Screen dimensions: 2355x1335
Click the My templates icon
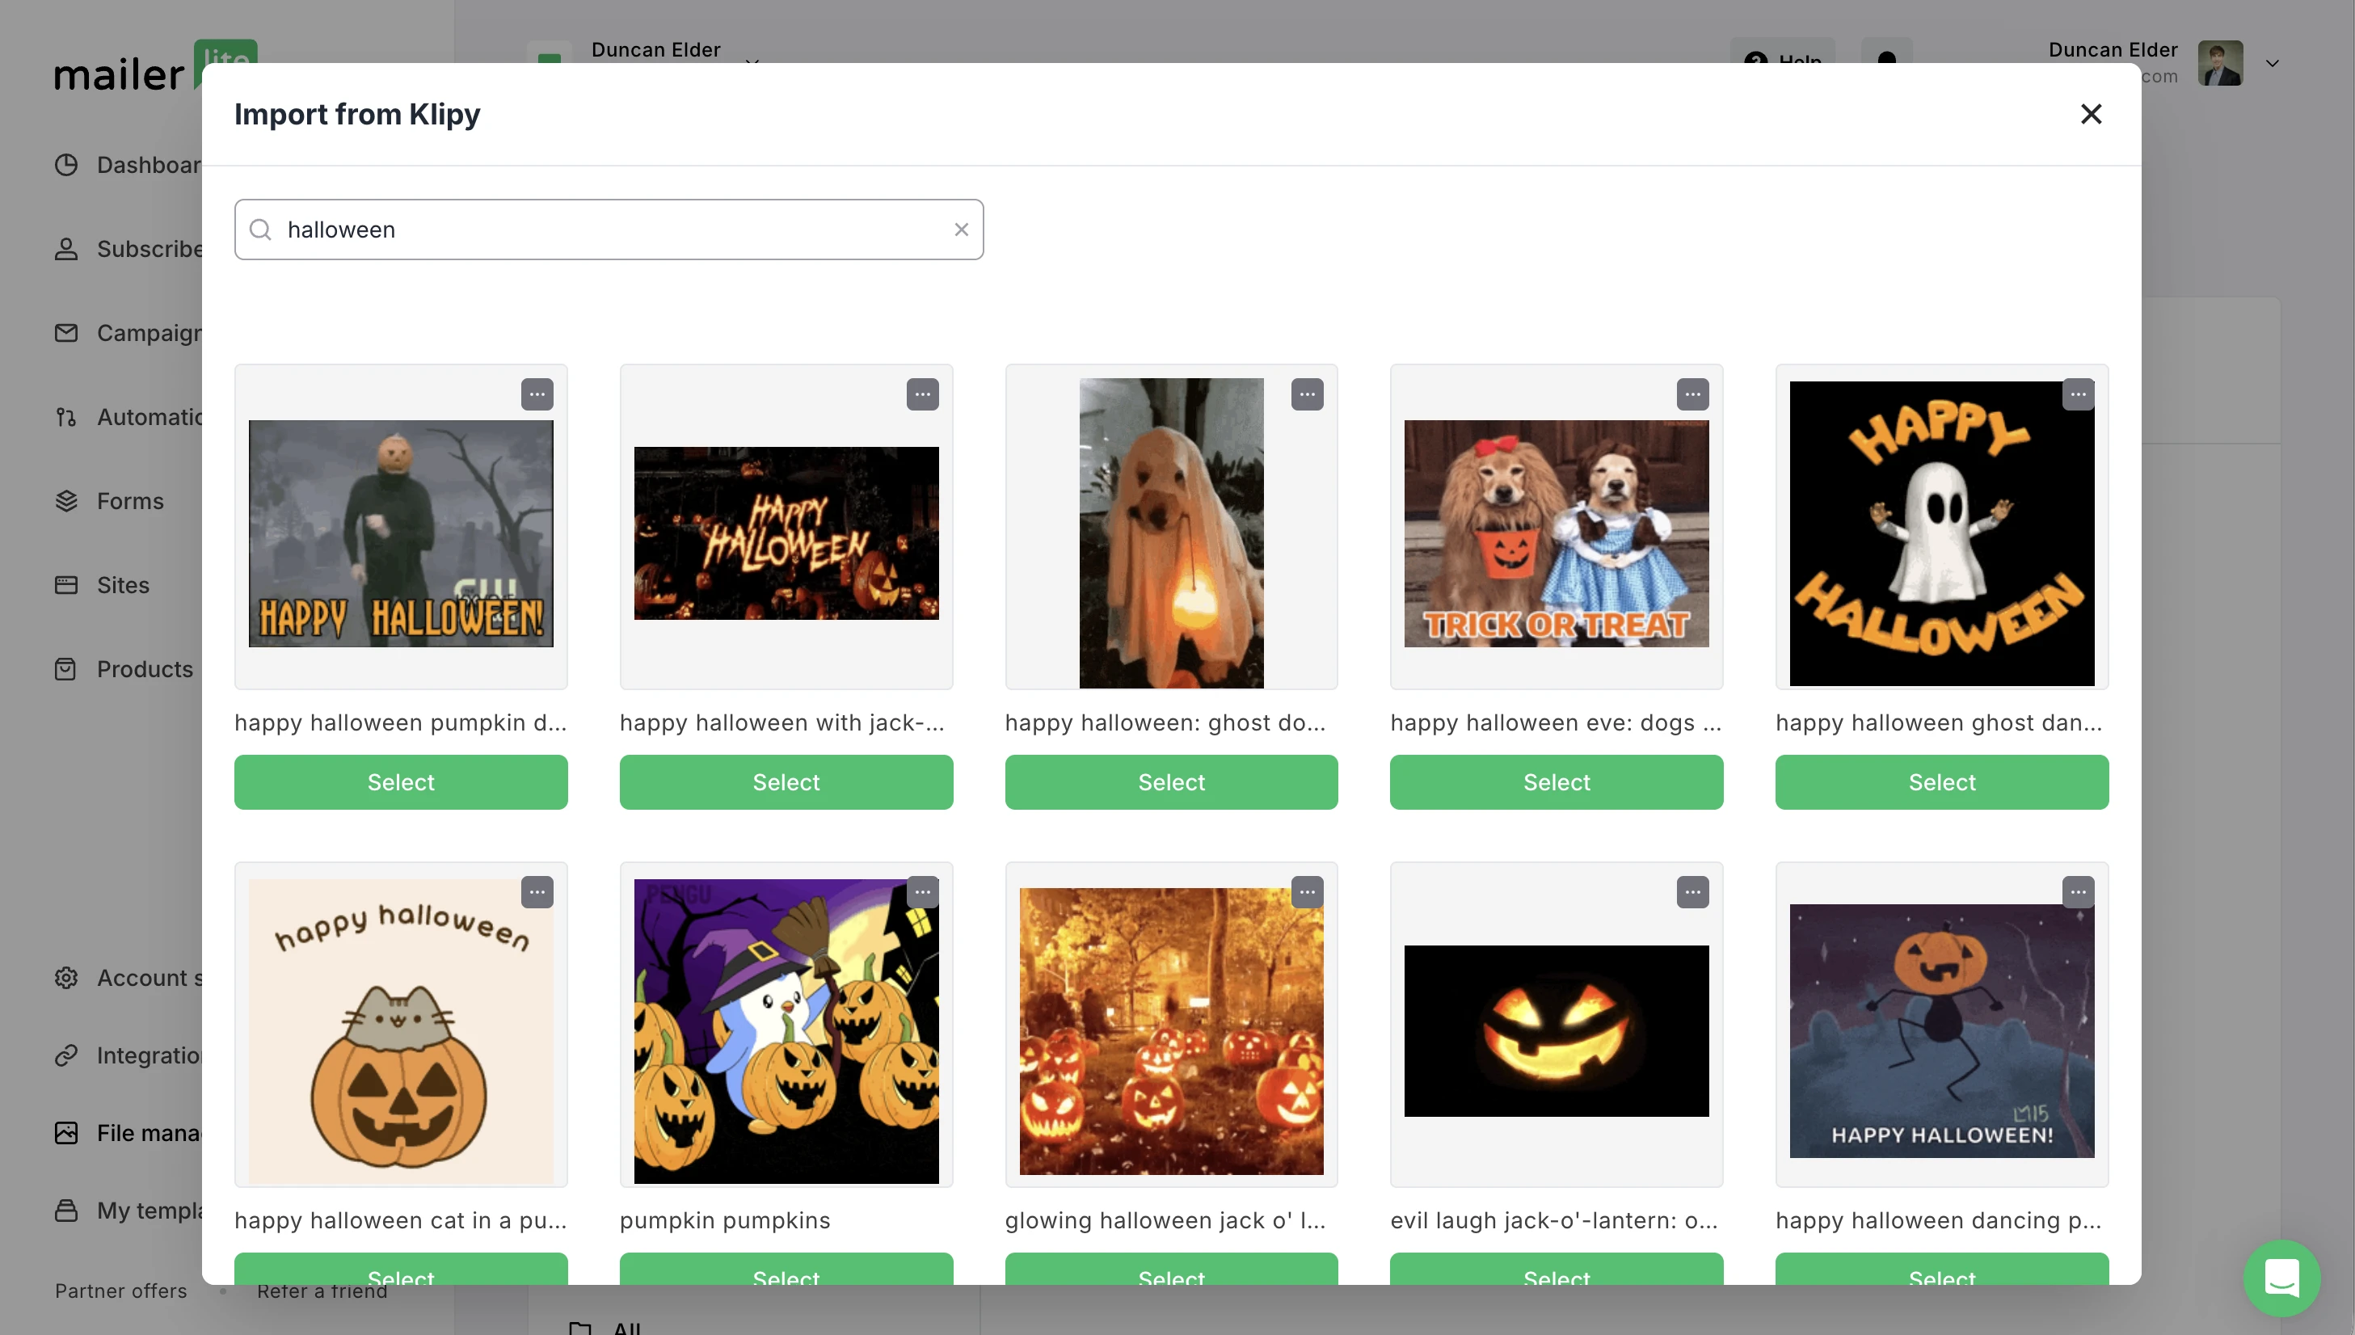coord(66,1211)
